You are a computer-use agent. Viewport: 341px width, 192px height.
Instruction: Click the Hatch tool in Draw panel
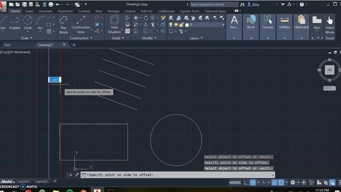[49, 31]
